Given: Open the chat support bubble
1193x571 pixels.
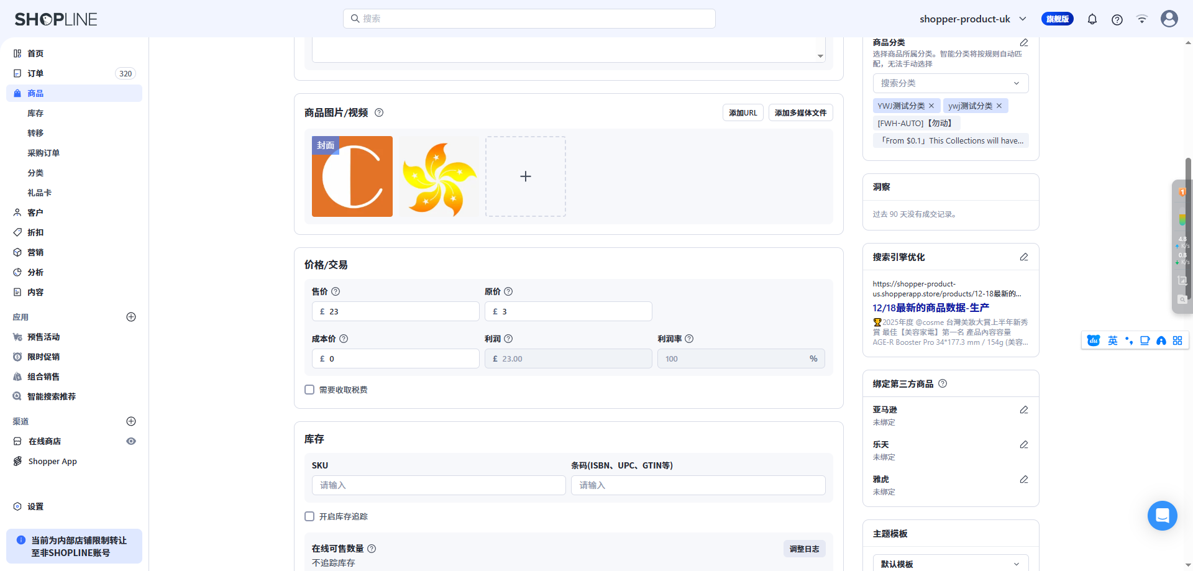Looking at the screenshot, I should tap(1162, 516).
